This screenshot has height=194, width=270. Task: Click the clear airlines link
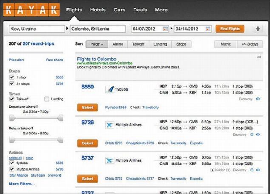pyautogui.click(x=29, y=158)
